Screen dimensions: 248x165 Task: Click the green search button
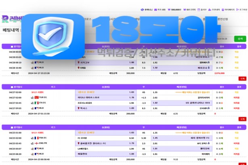pos(240,39)
